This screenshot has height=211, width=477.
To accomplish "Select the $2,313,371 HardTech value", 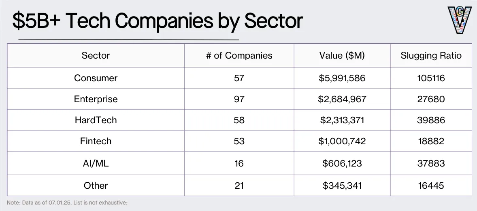I will click(342, 120).
